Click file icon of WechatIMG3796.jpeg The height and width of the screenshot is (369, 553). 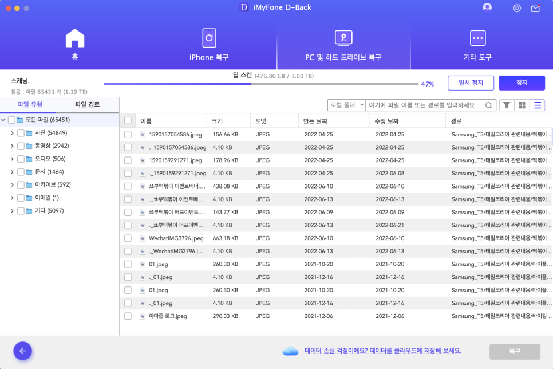pyautogui.click(x=143, y=238)
